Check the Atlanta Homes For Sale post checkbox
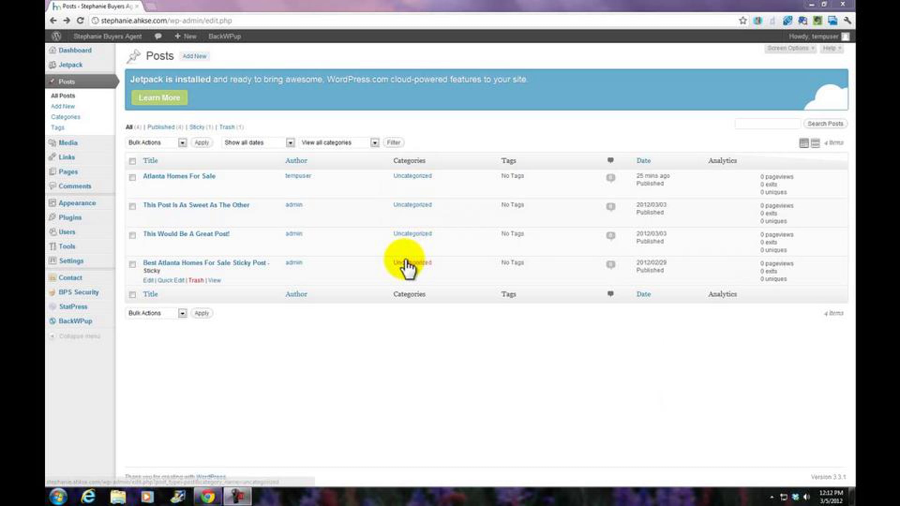The image size is (900, 506). [132, 177]
